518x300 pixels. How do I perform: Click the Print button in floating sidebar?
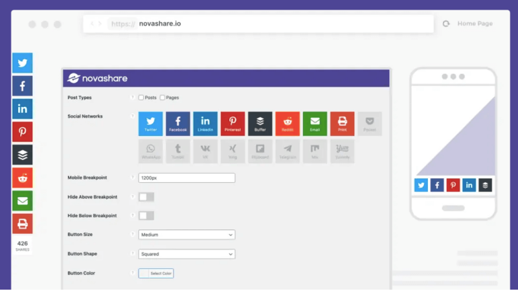pos(23,224)
